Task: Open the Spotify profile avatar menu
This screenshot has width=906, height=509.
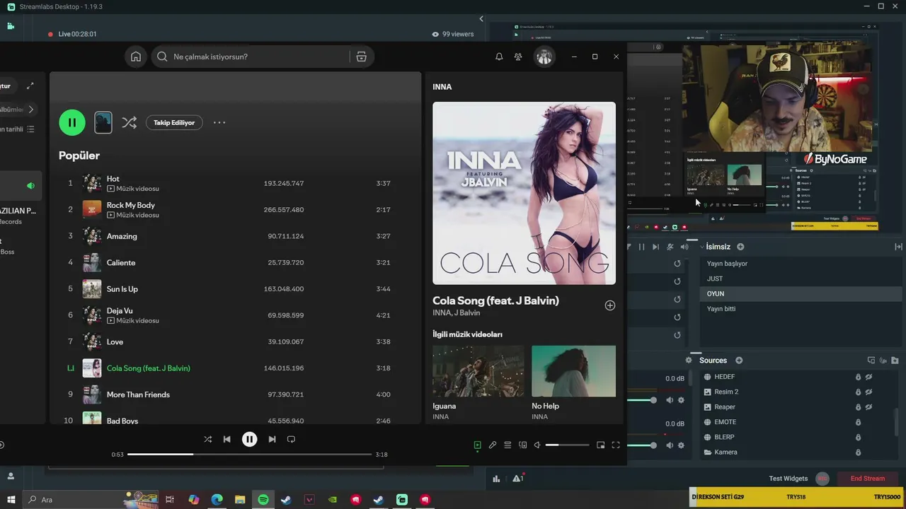Action: [x=544, y=57]
